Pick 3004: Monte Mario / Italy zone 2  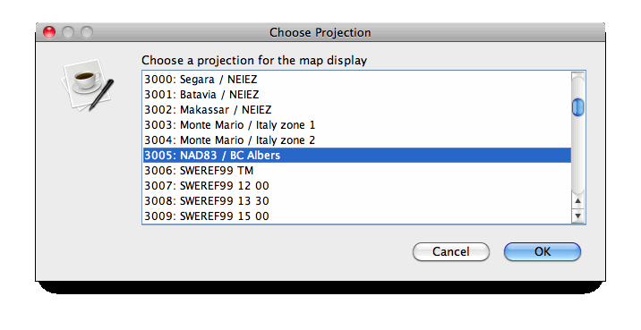click(357, 140)
